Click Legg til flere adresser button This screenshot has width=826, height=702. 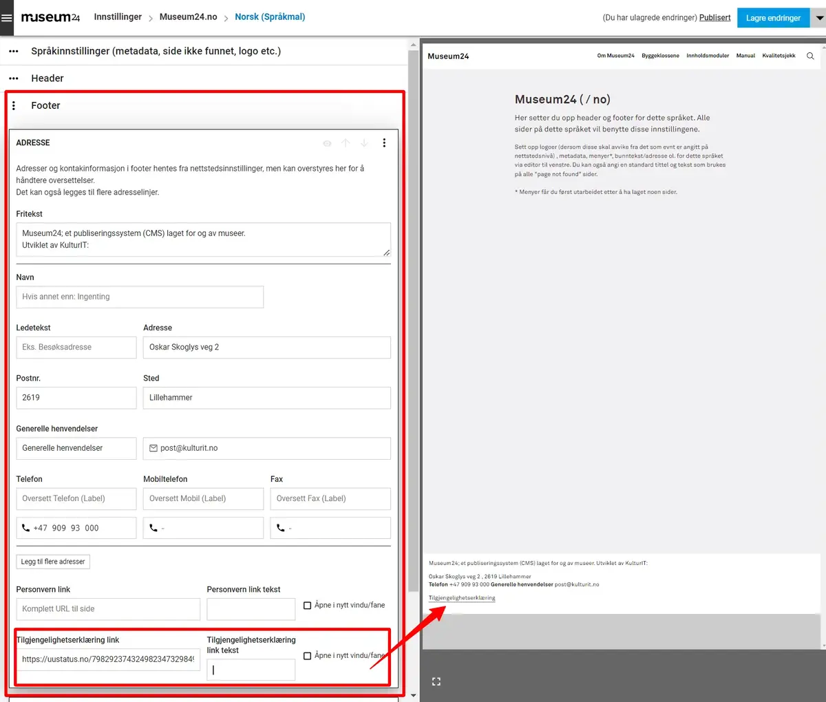point(53,562)
